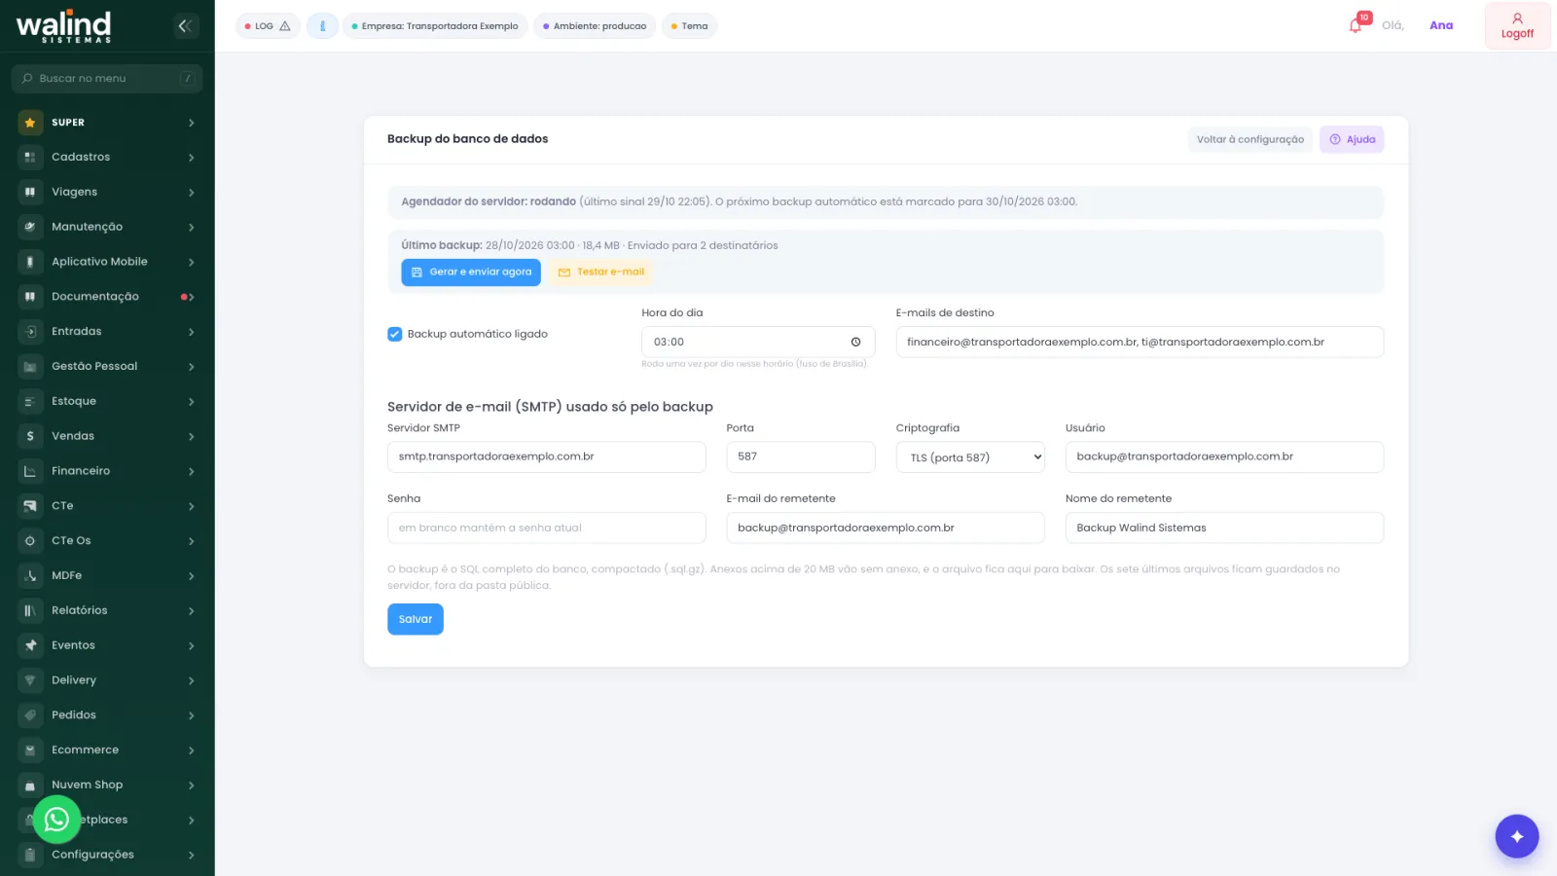The width and height of the screenshot is (1557, 876).
Task: Click Voltar à configuração button
Action: 1249,139
